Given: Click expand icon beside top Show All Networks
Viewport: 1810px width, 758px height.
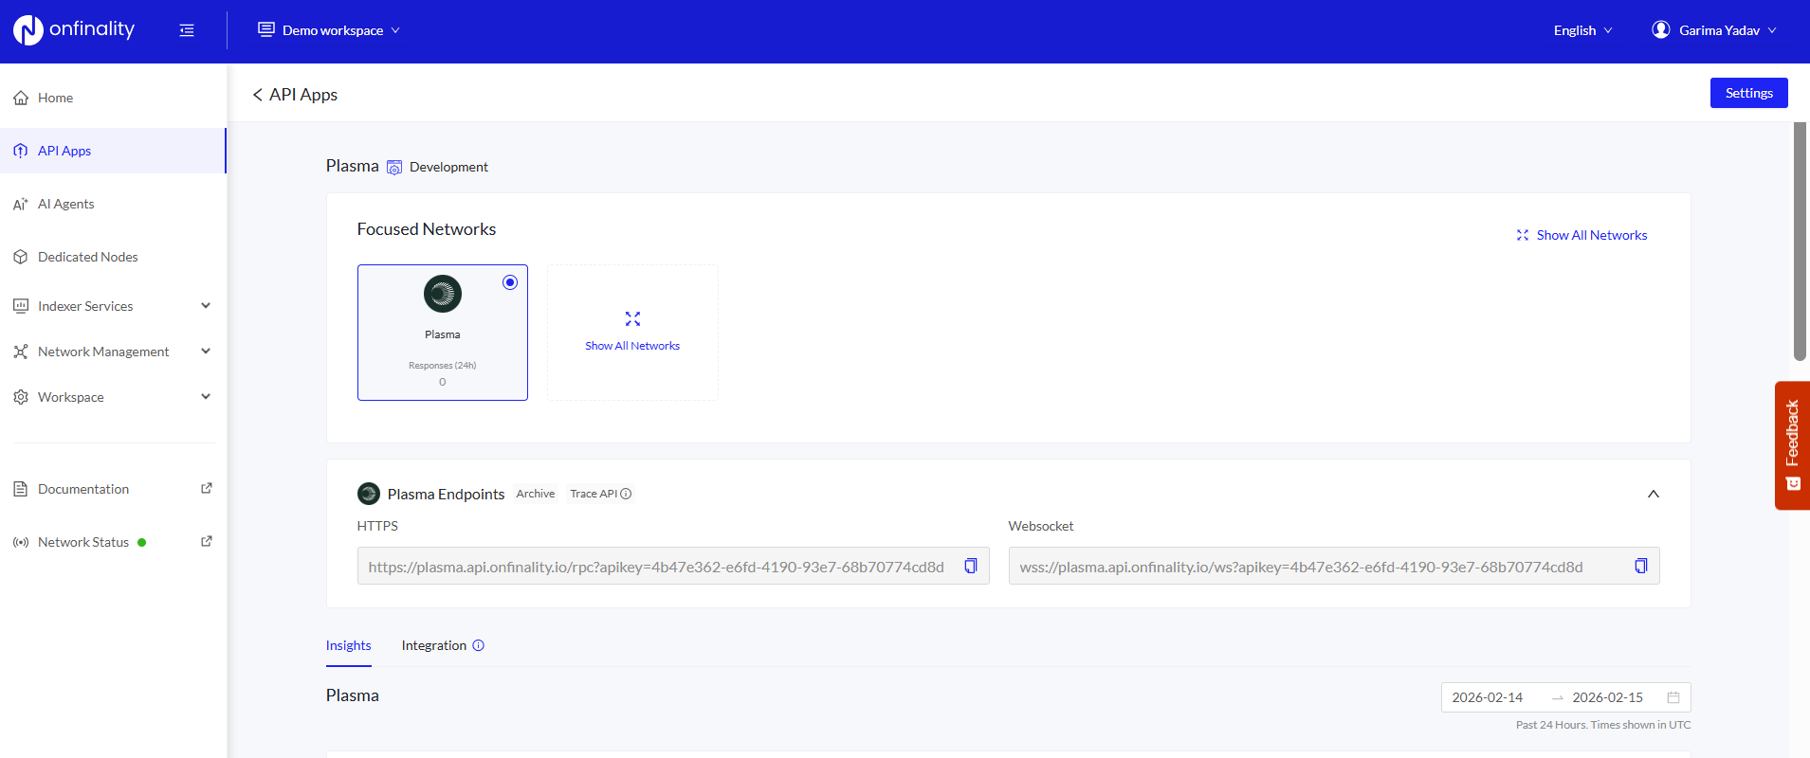Looking at the screenshot, I should 1523,235.
